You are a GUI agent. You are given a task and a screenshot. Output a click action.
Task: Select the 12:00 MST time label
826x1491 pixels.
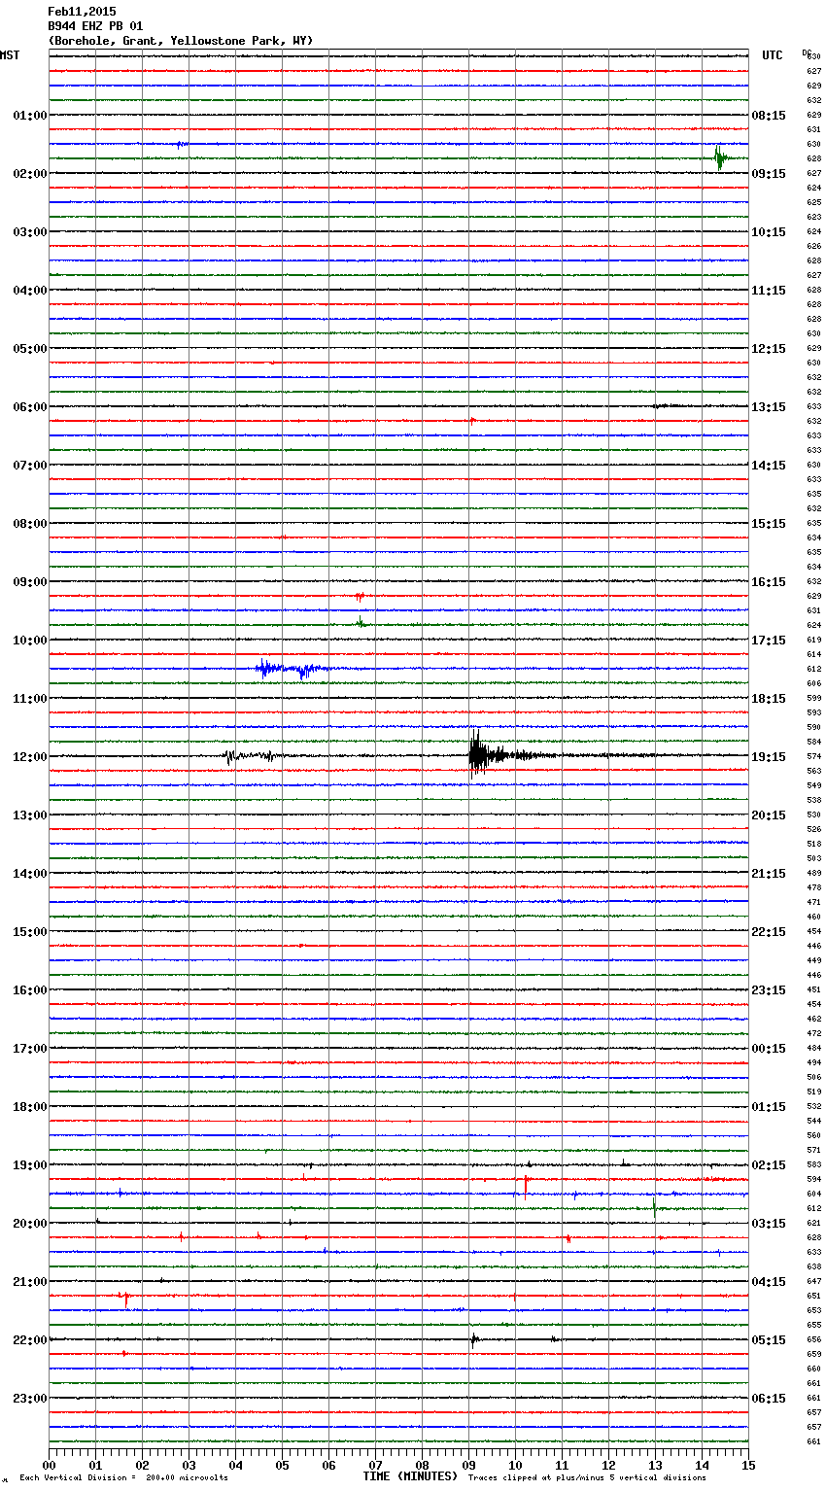coord(30,757)
